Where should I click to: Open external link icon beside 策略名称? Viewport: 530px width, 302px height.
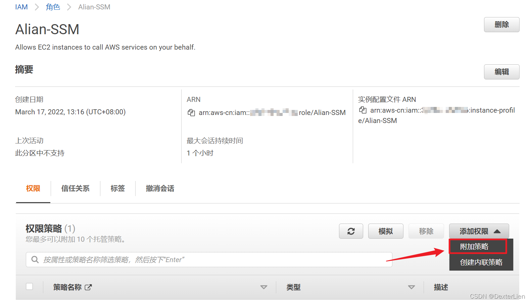tap(88, 287)
